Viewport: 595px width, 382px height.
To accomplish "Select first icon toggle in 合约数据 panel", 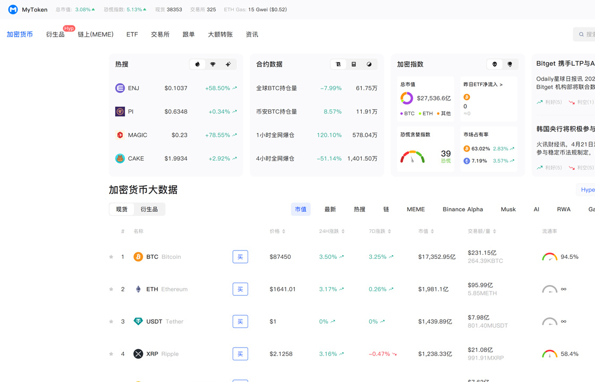I will pos(338,64).
